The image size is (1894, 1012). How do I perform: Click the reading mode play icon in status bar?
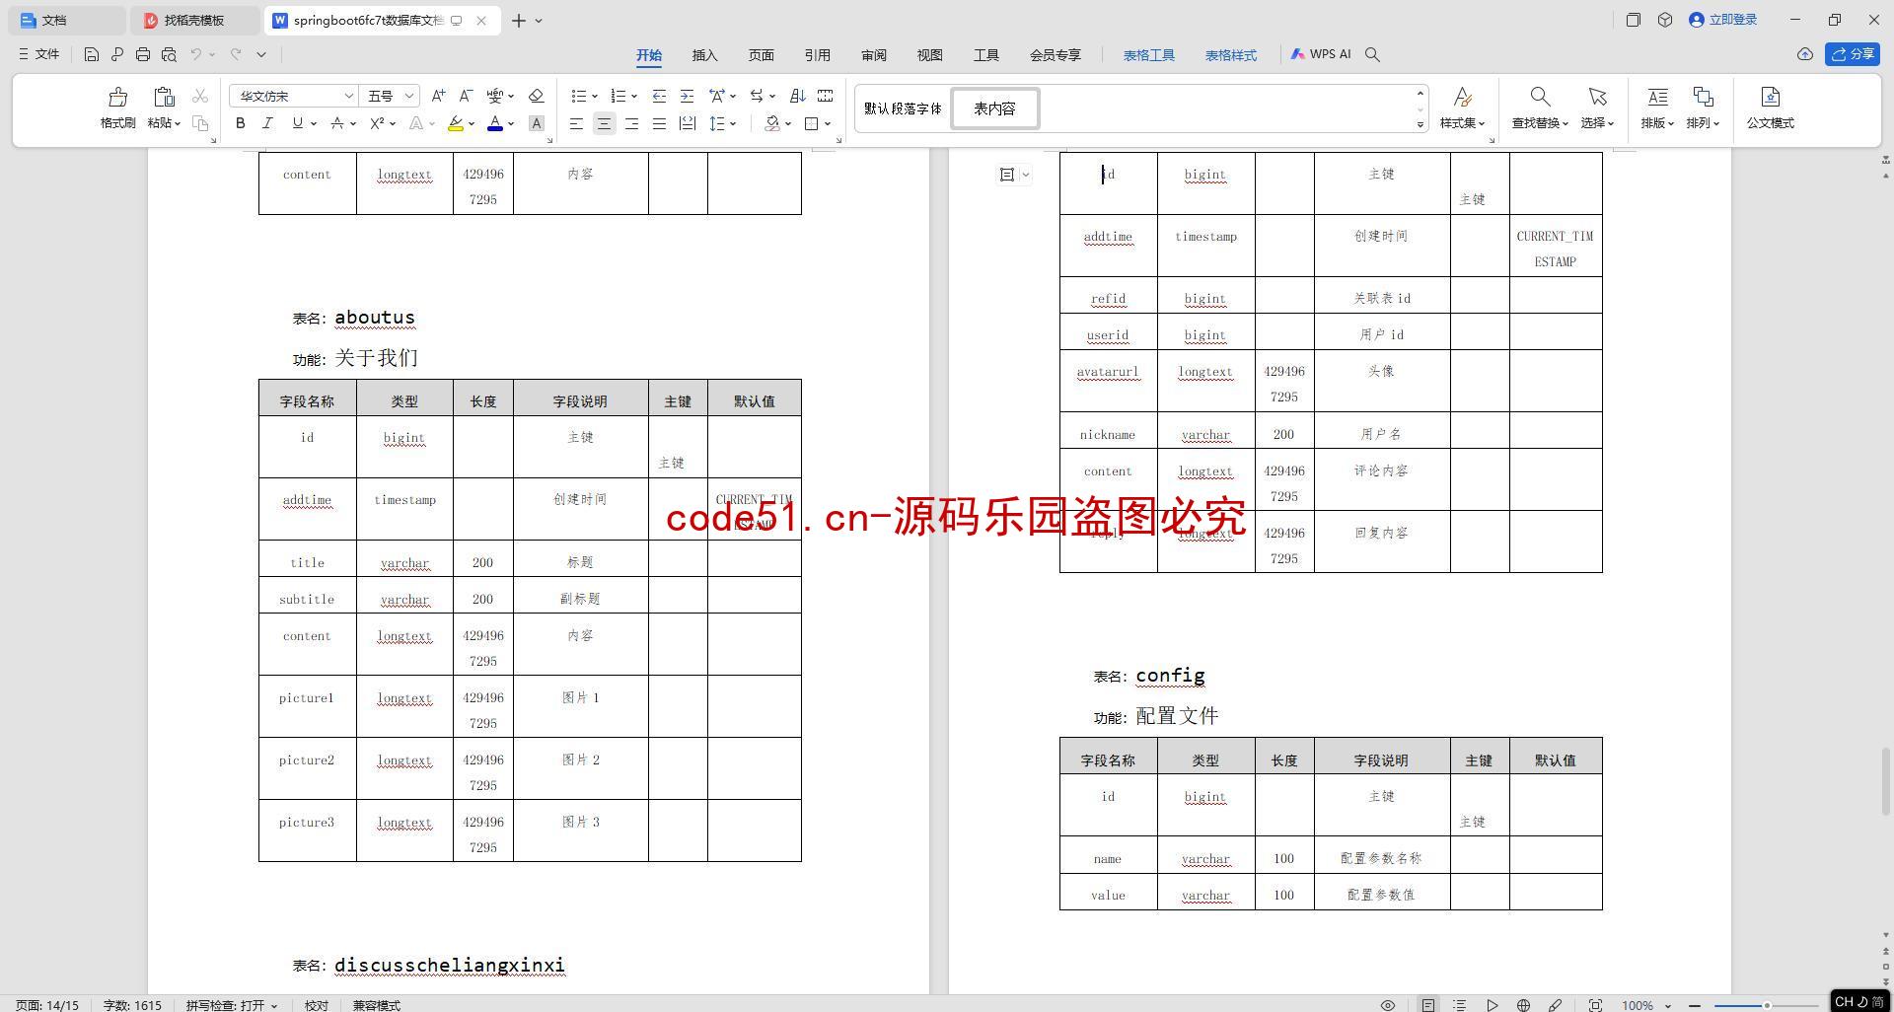point(1492,1005)
